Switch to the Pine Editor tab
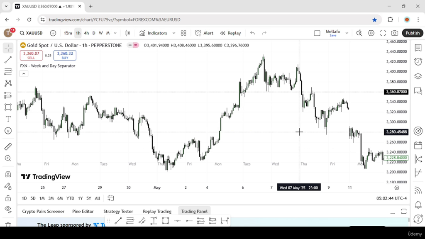425x239 pixels. pyautogui.click(x=83, y=211)
